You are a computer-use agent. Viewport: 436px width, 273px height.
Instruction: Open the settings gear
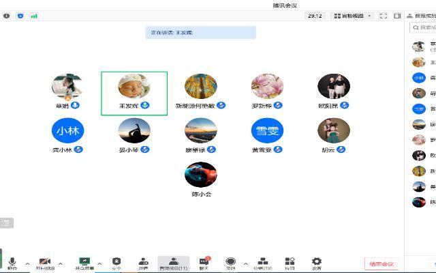(316, 263)
